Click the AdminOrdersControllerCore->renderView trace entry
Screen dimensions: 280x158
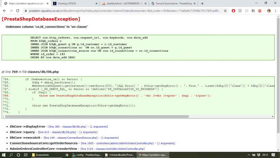(43, 149)
